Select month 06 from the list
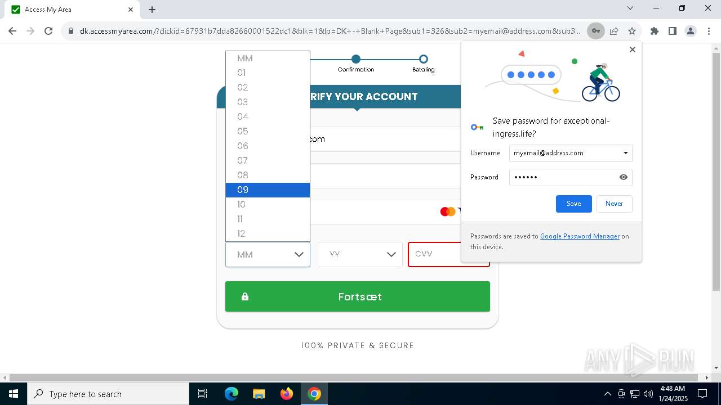The image size is (721, 405). [268, 146]
